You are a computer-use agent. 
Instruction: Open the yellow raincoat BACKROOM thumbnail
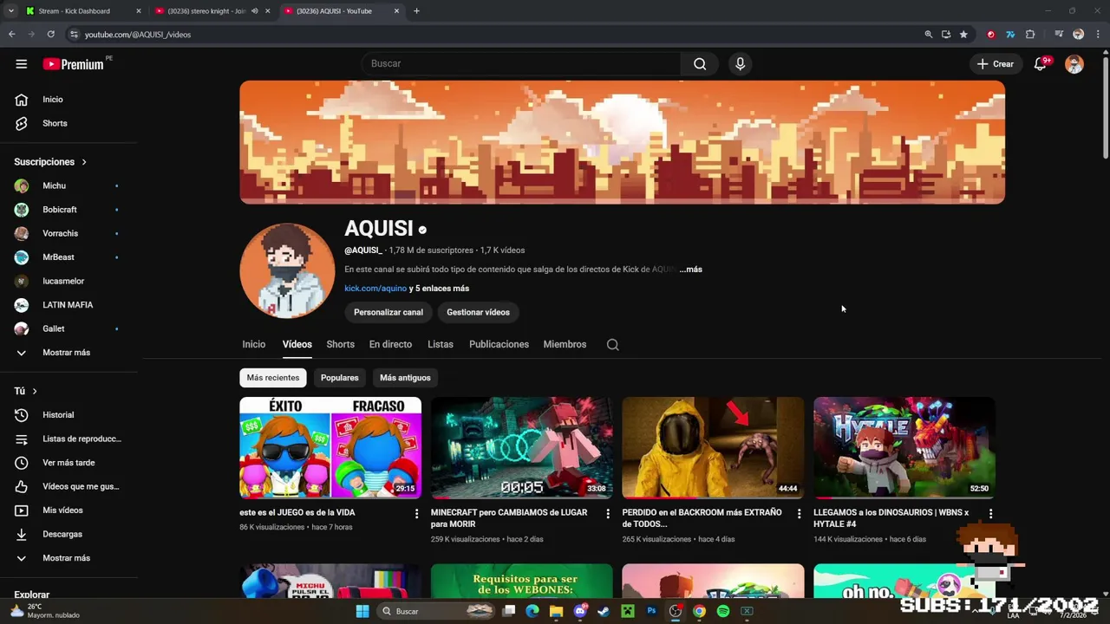[x=713, y=448]
